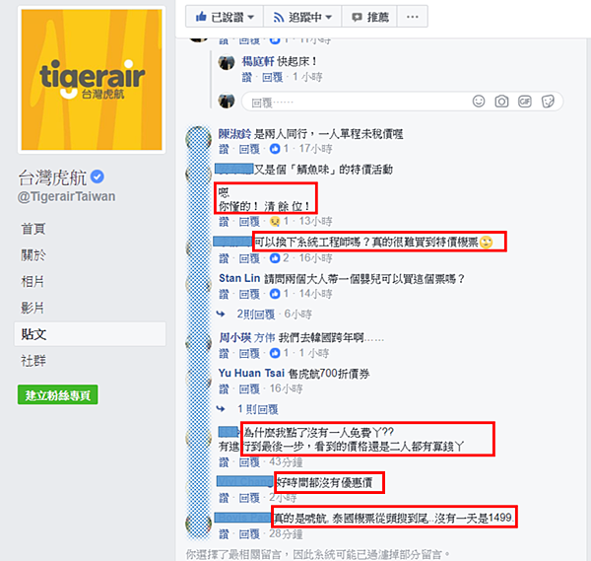This screenshot has height=561, width=591.
Task: Click the sticker icon in reply box
Action: [548, 102]
